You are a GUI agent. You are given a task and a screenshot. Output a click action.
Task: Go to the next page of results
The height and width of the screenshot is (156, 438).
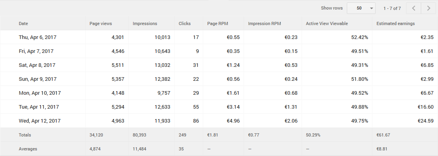click(x=428, y=8)
